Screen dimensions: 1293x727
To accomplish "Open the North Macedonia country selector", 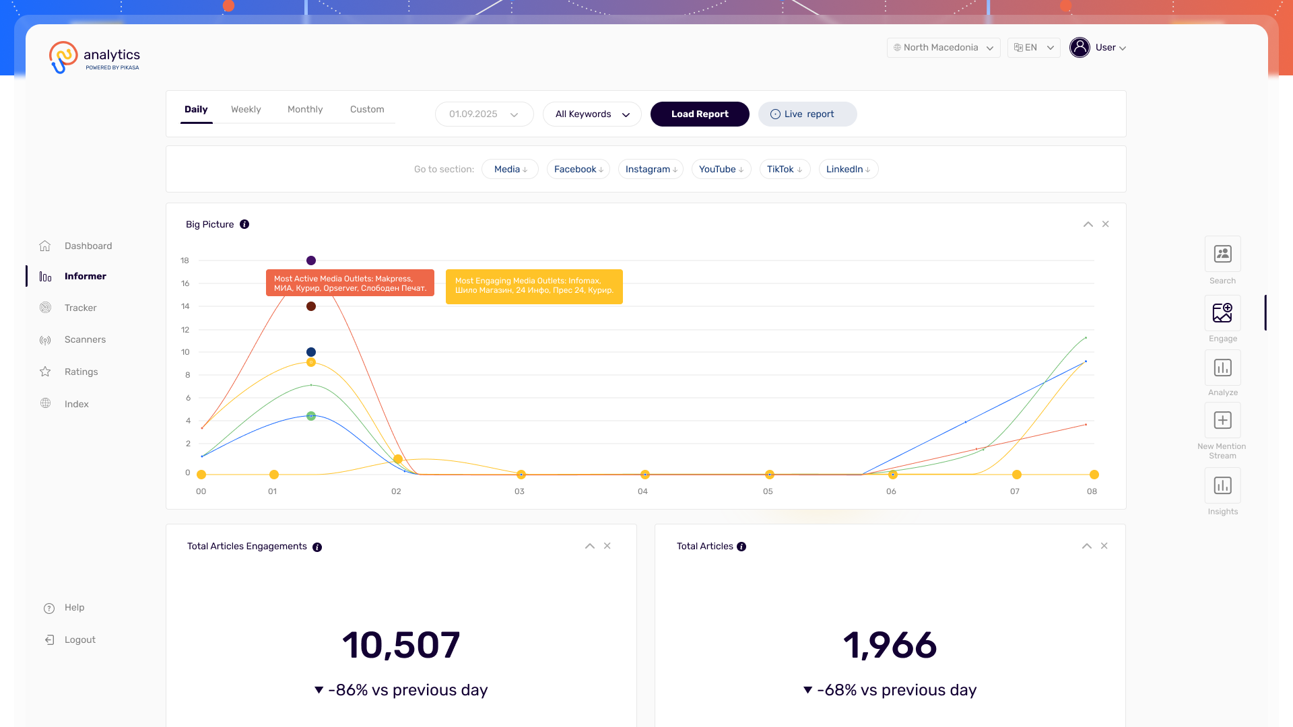I will pyautogui.click(x=943, y=47).
